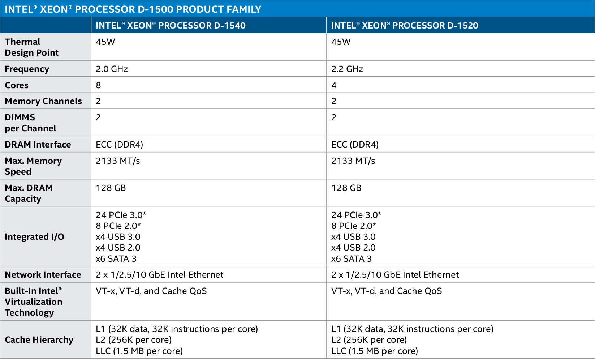Click the Max. Memory Speed label
The width and height of the screenshot is (595, 359).
pos(33,166)
